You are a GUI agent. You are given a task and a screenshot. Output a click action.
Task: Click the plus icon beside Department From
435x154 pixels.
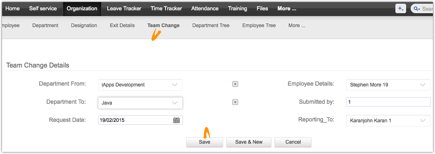235,84
